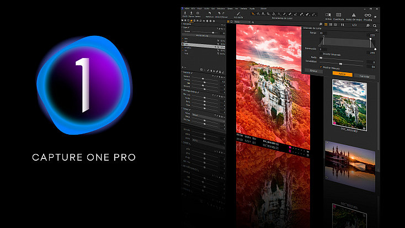Click the vertical browser layout icon
The image size is (405, 228).
pyautogui.click(x=343, y=25)
